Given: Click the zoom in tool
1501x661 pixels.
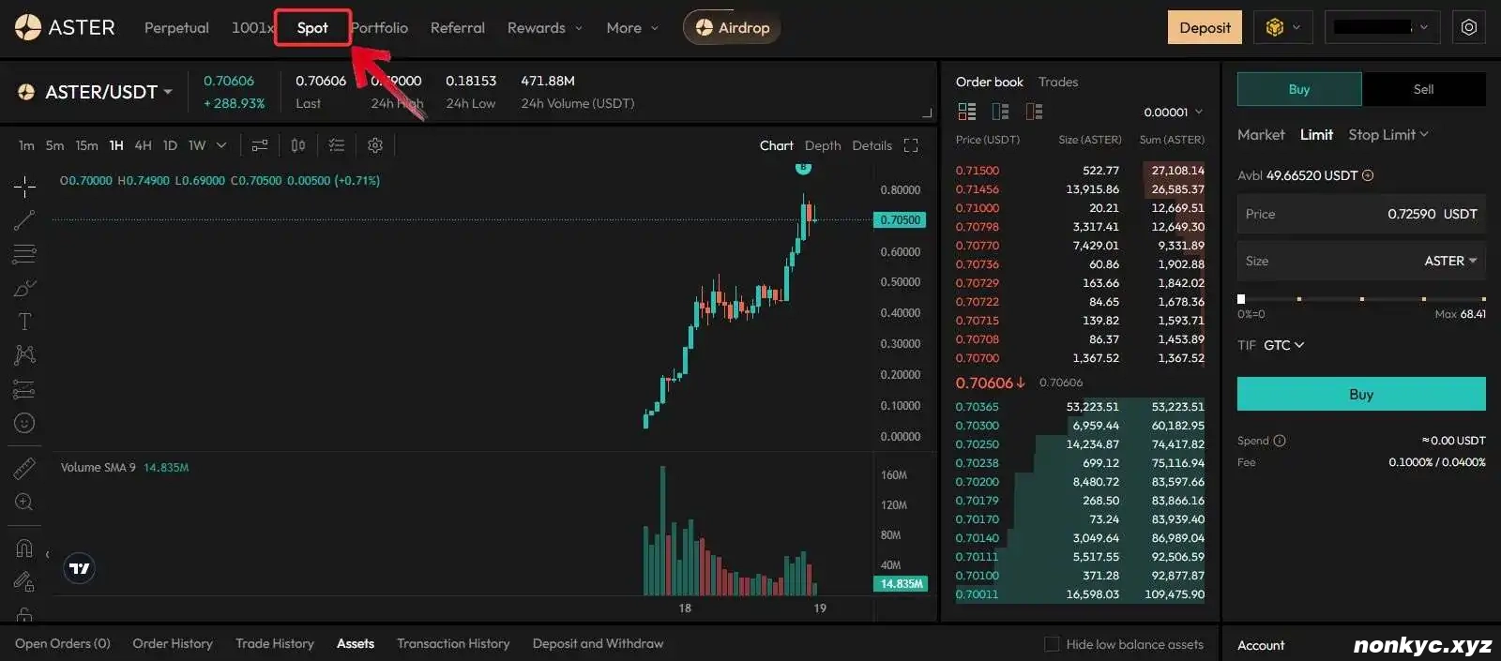Looking at the screenshot, I should 24,502.
